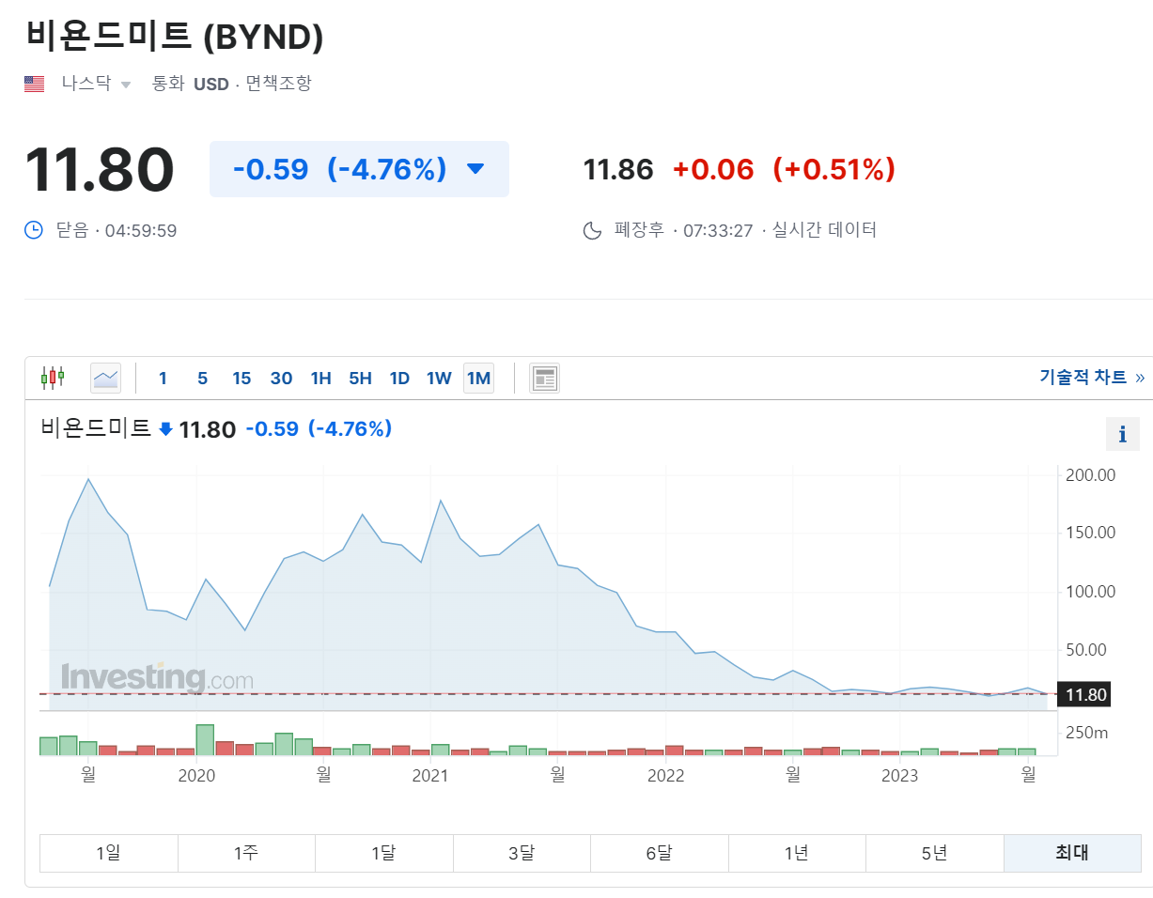Select the area chart type icon

point(106,378)
